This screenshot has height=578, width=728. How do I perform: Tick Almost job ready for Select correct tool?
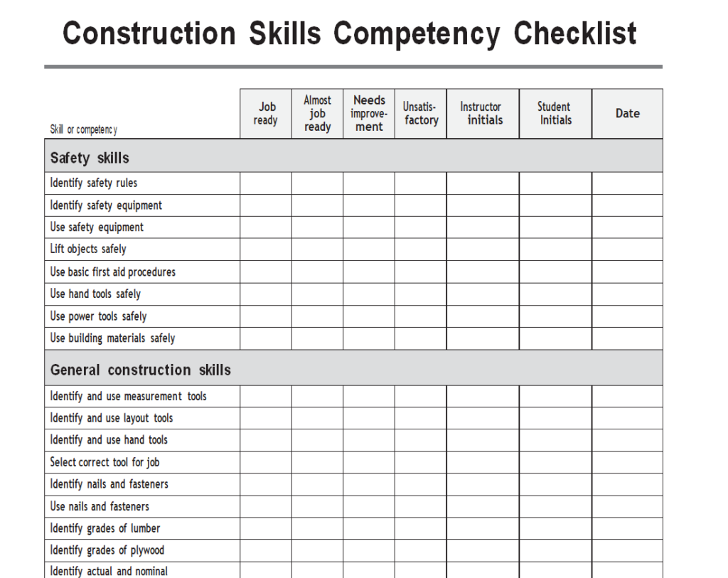click(x=317, y=462)
